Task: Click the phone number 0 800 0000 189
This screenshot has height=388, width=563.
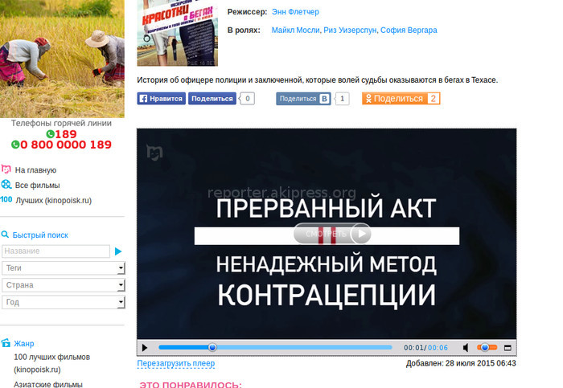Action: (66, 145)
